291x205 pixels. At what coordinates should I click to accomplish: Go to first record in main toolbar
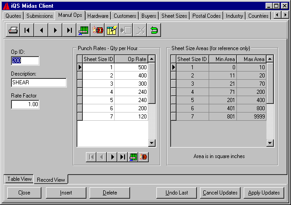(27, 30)
